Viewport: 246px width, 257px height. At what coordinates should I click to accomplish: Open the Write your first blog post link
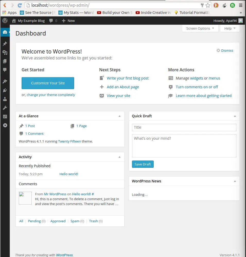tap(128, 78)
